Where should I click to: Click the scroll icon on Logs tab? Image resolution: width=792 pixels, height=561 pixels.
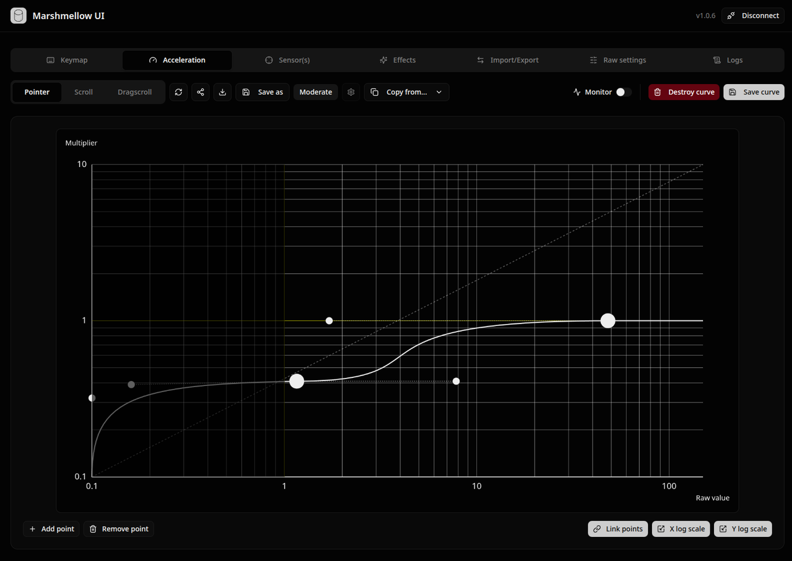717,60
